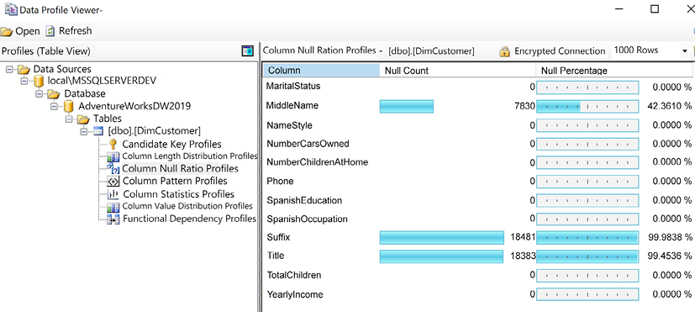The width and height of the screenshot is (695, 312).
Task: Collapse the Data Sources node
Action: 10,69
